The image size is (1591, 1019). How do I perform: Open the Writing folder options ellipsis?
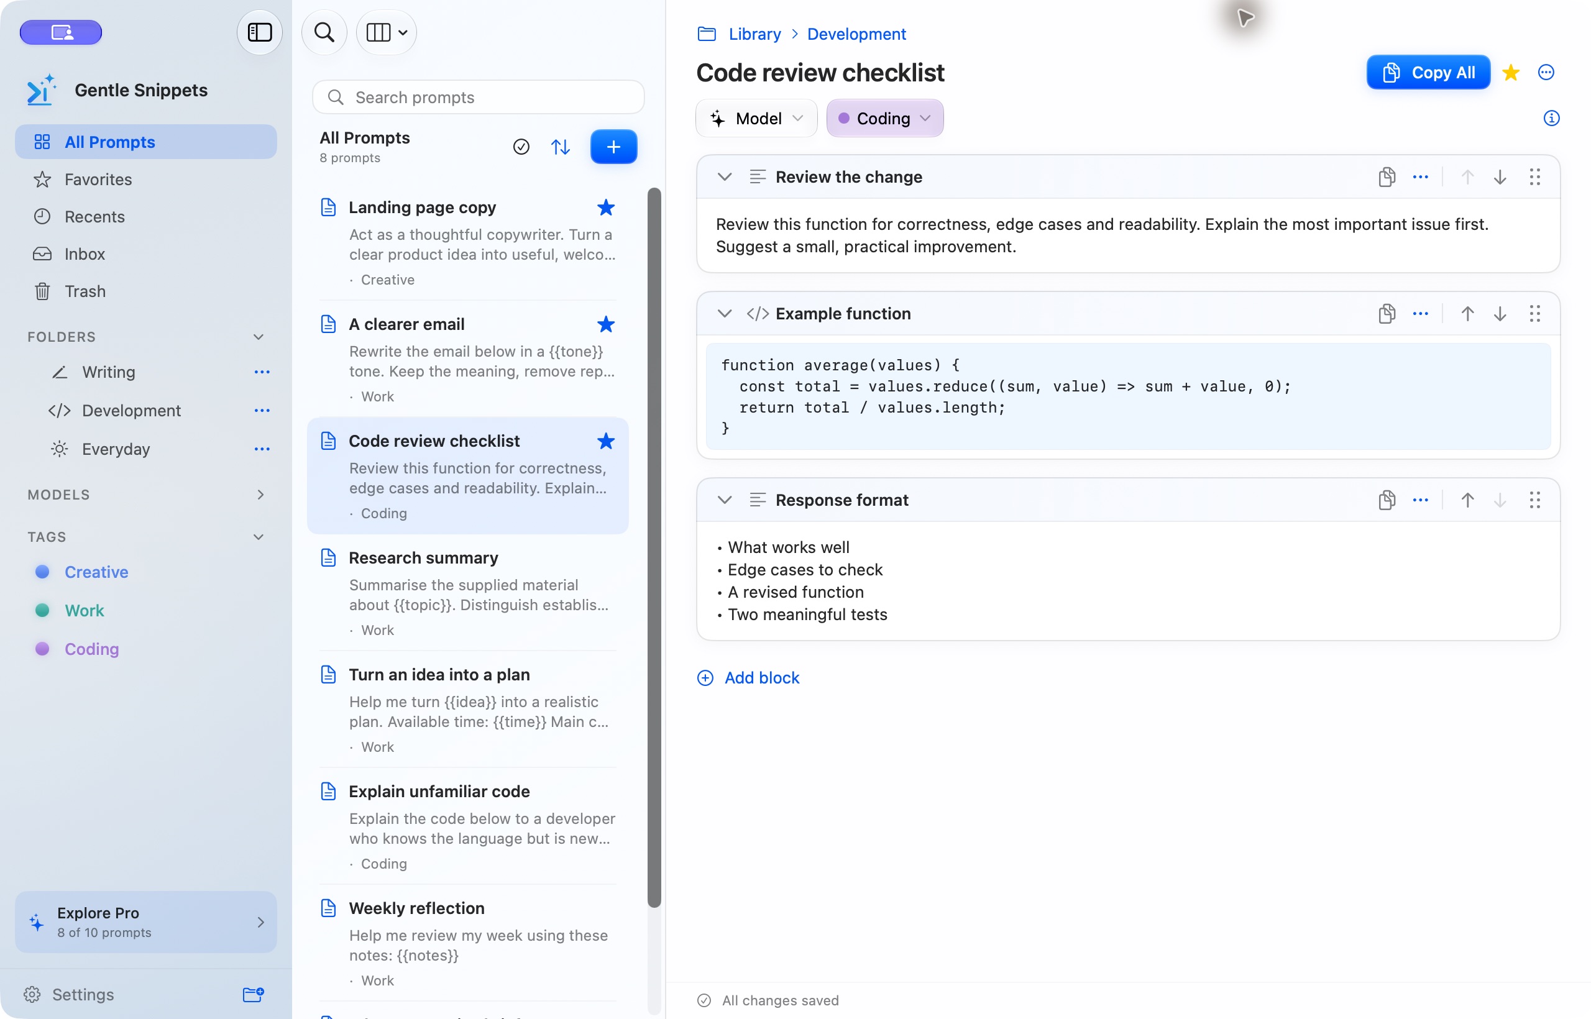point(262,373)
